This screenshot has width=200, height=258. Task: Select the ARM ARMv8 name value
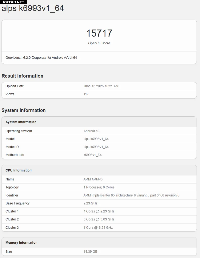point(93,179)
